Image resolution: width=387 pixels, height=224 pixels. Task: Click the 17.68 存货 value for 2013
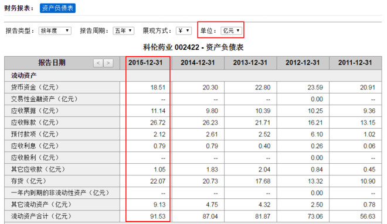[263, 181]
